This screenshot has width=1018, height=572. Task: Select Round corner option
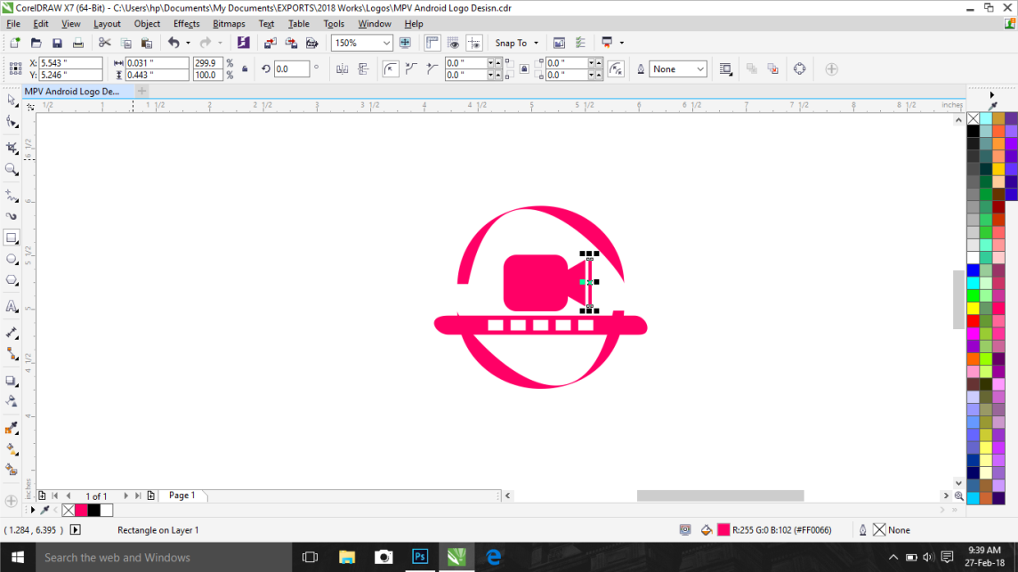pyautogui.click(x=390, y=68)
